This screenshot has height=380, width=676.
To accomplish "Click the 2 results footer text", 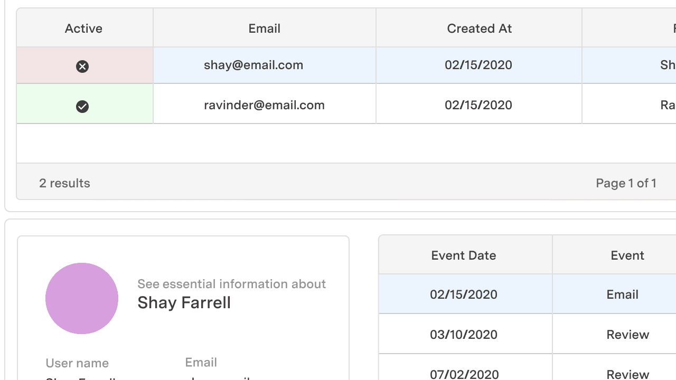I will click(x=64, y=183).
